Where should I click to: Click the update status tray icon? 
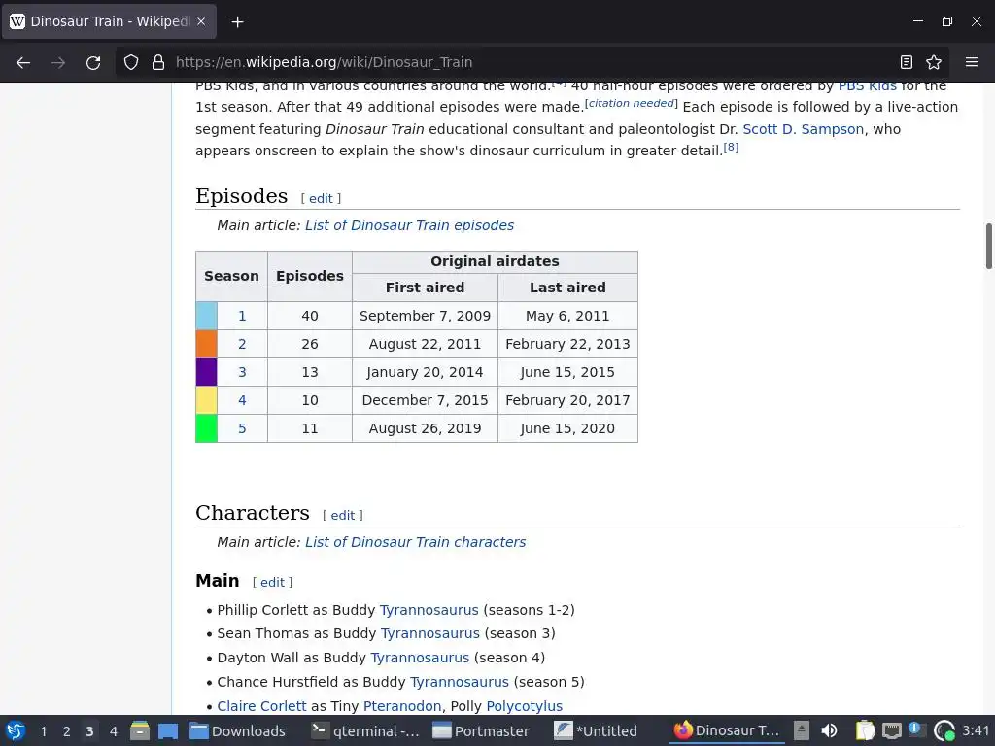[x=944, y=730]
